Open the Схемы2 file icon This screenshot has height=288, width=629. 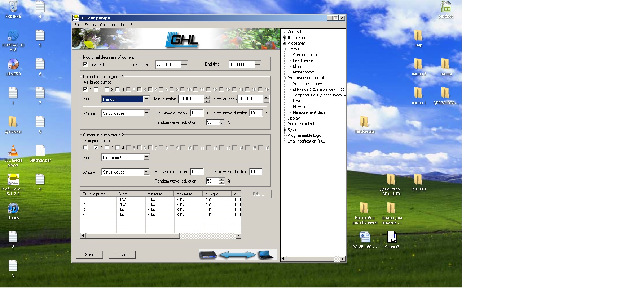[392, 240]
